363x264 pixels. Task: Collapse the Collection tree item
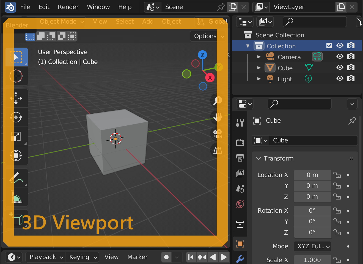click(x=248, y=46)
